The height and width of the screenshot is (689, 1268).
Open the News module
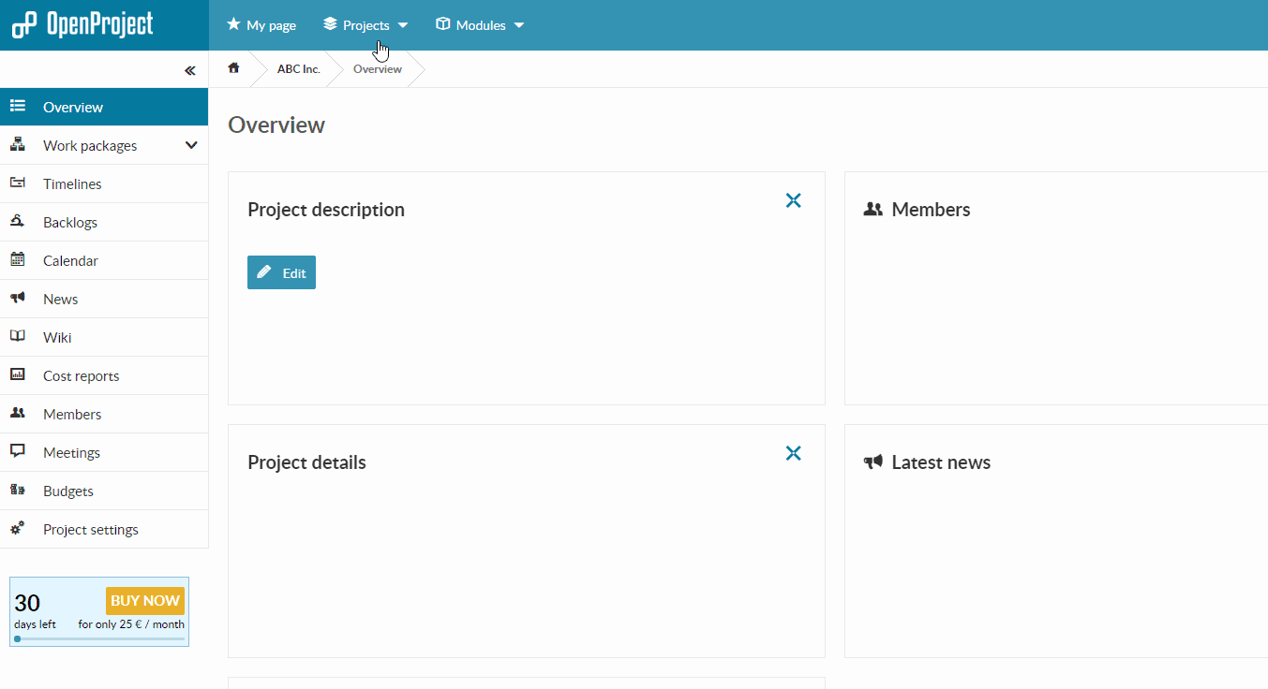[x=60, y=300]
